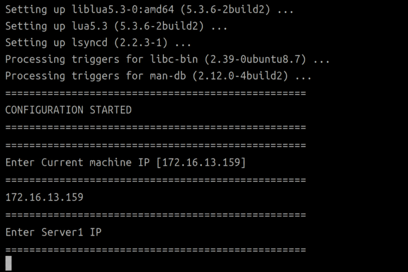Click the word 'Server1' in the prompt
The height and width of the screenshot is (272, 408).
coord(62,232)
